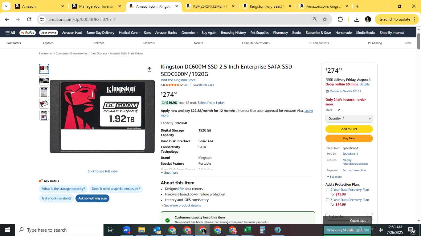Image resolution: width=421 pixels, height=236 pixels.
Task: Click 'Relaunch to update' in Chrome
Action: point(397,19)
